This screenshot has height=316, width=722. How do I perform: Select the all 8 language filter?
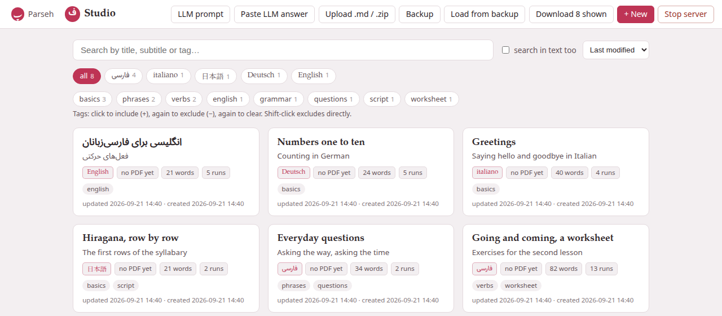87,76
